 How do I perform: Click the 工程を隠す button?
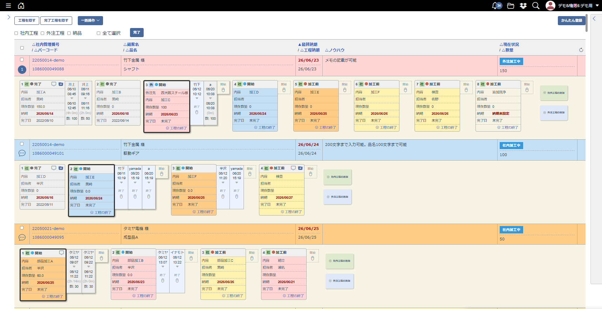click(x=27, y=21)
